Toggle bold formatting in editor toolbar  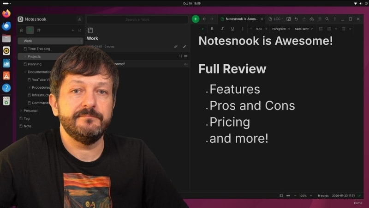click(x=212, y=29)
